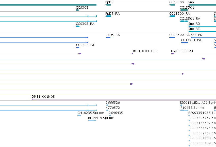Click the CG13500-RA transcript label
This screenshot has height=147, width=216.
[180, 14]
